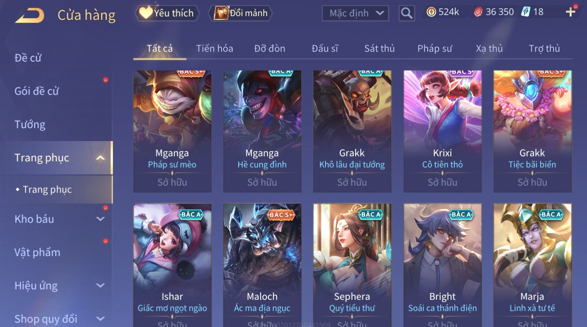Collapse the Trang phục sidebar section
The height and width of the screenshot is (327, 587).
[100, 158]
